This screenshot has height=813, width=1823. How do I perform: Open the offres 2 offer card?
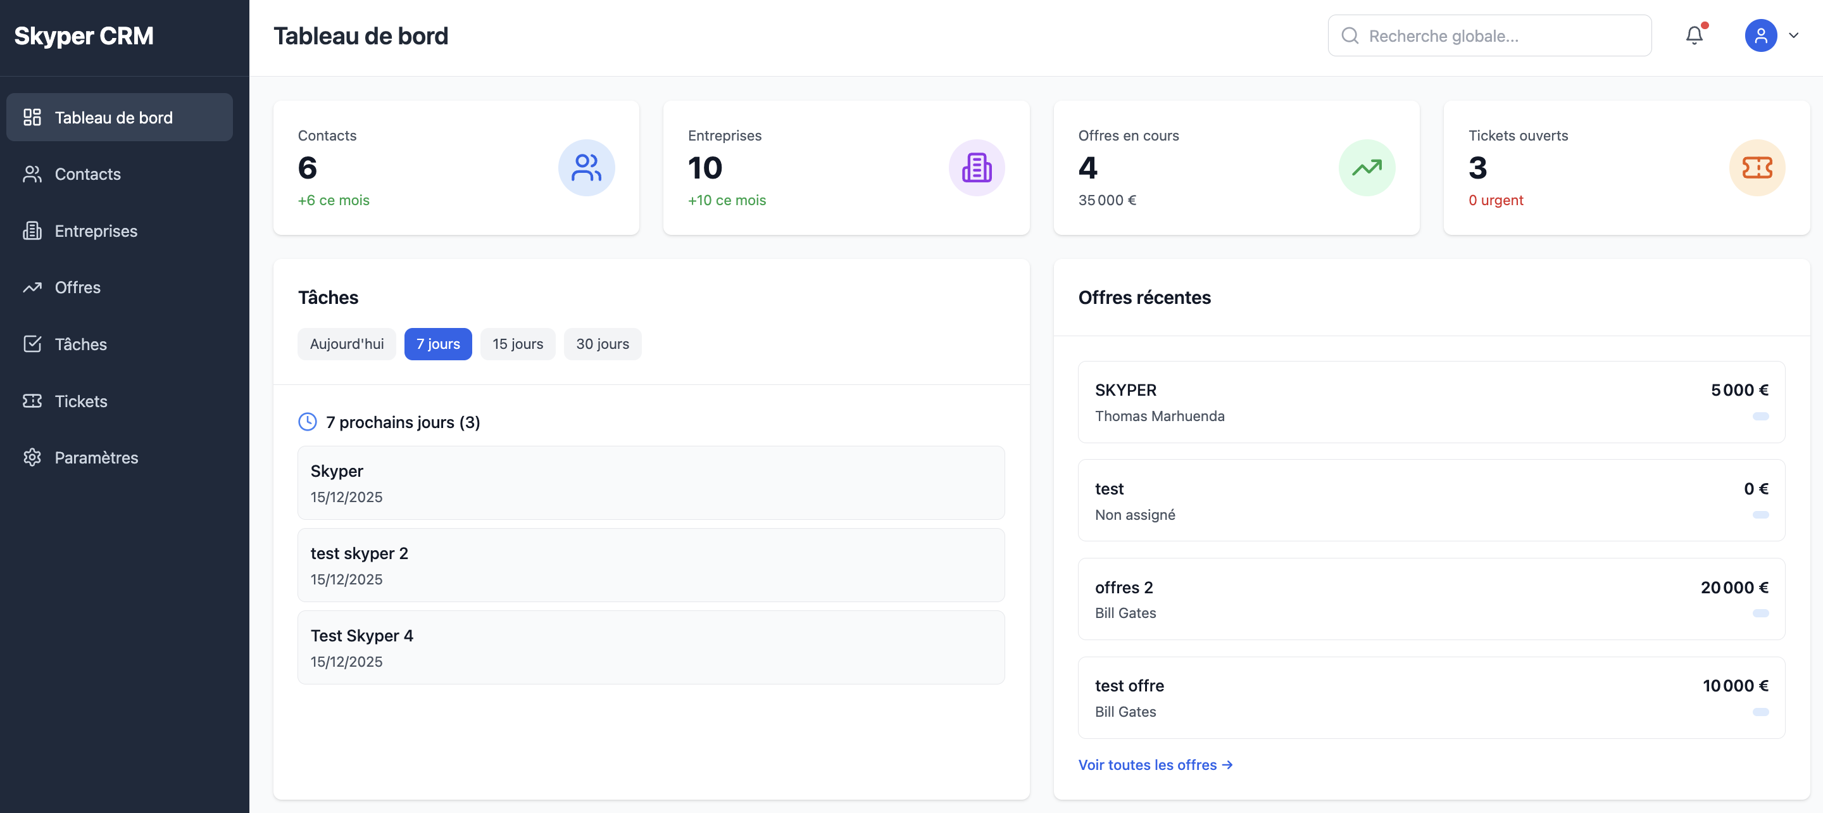1431,599
